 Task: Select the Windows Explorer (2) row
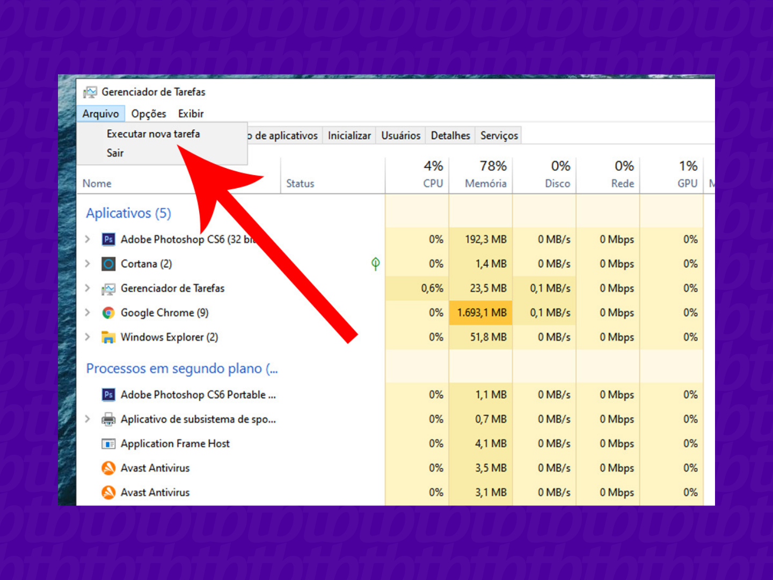point(390,337)
